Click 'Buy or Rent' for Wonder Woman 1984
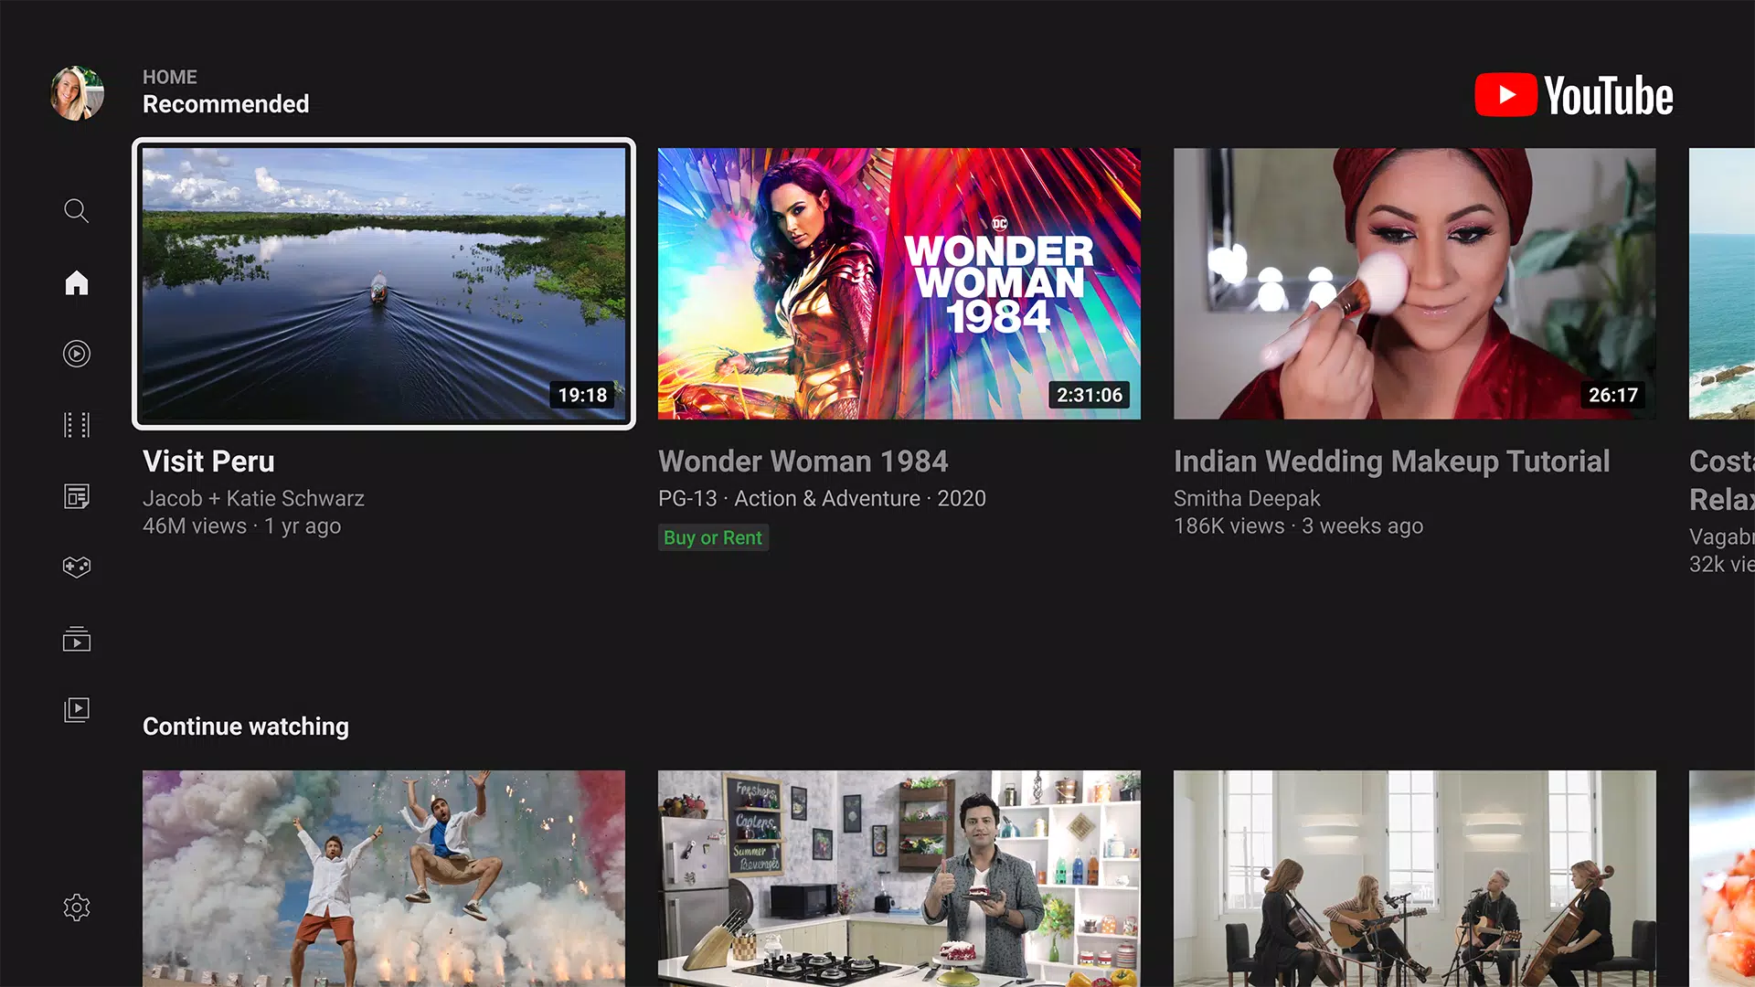 [x=712, y=537]
